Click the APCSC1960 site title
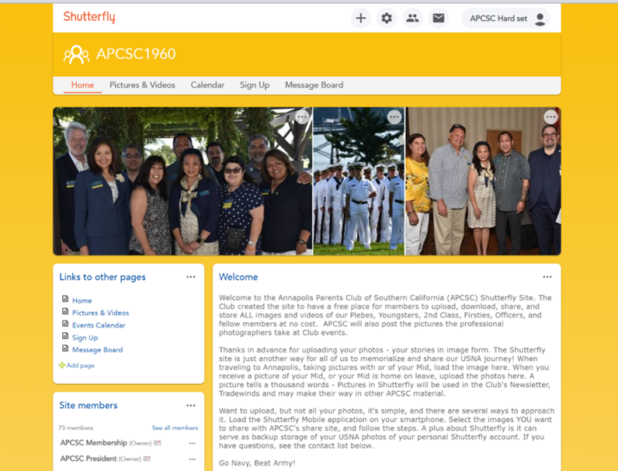 [x=136, y=54]
